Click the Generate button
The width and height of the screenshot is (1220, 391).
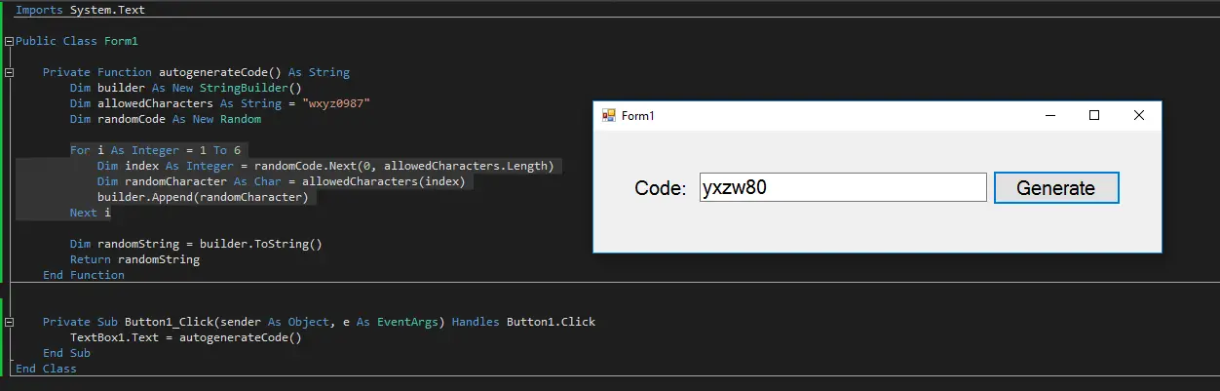1056,188
